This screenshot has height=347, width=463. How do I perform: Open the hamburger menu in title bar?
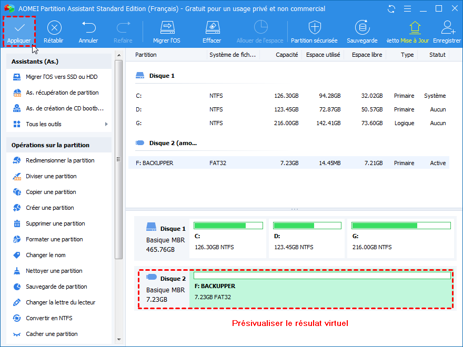pyautogui.click(x=407, y=9)
